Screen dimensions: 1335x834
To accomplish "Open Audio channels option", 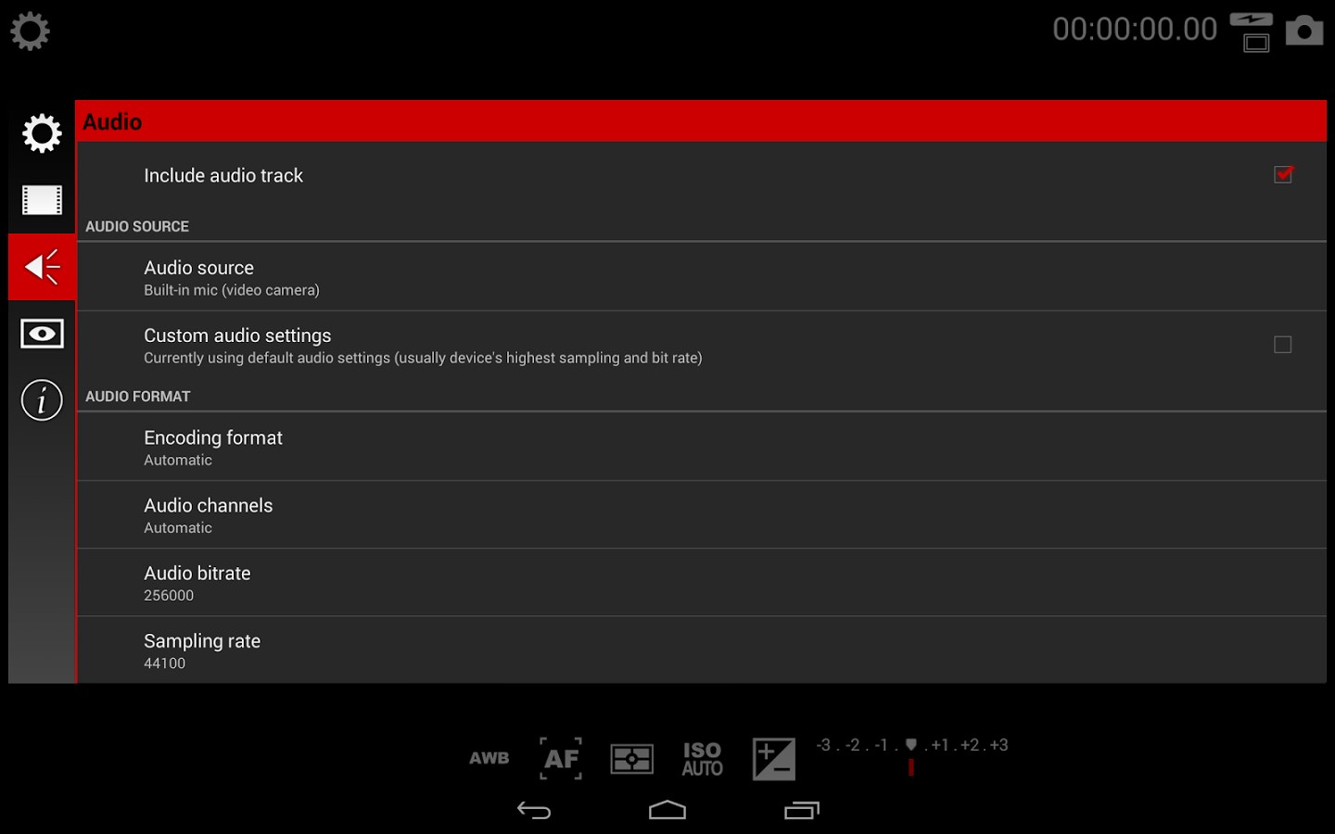I will click(702, 515).
